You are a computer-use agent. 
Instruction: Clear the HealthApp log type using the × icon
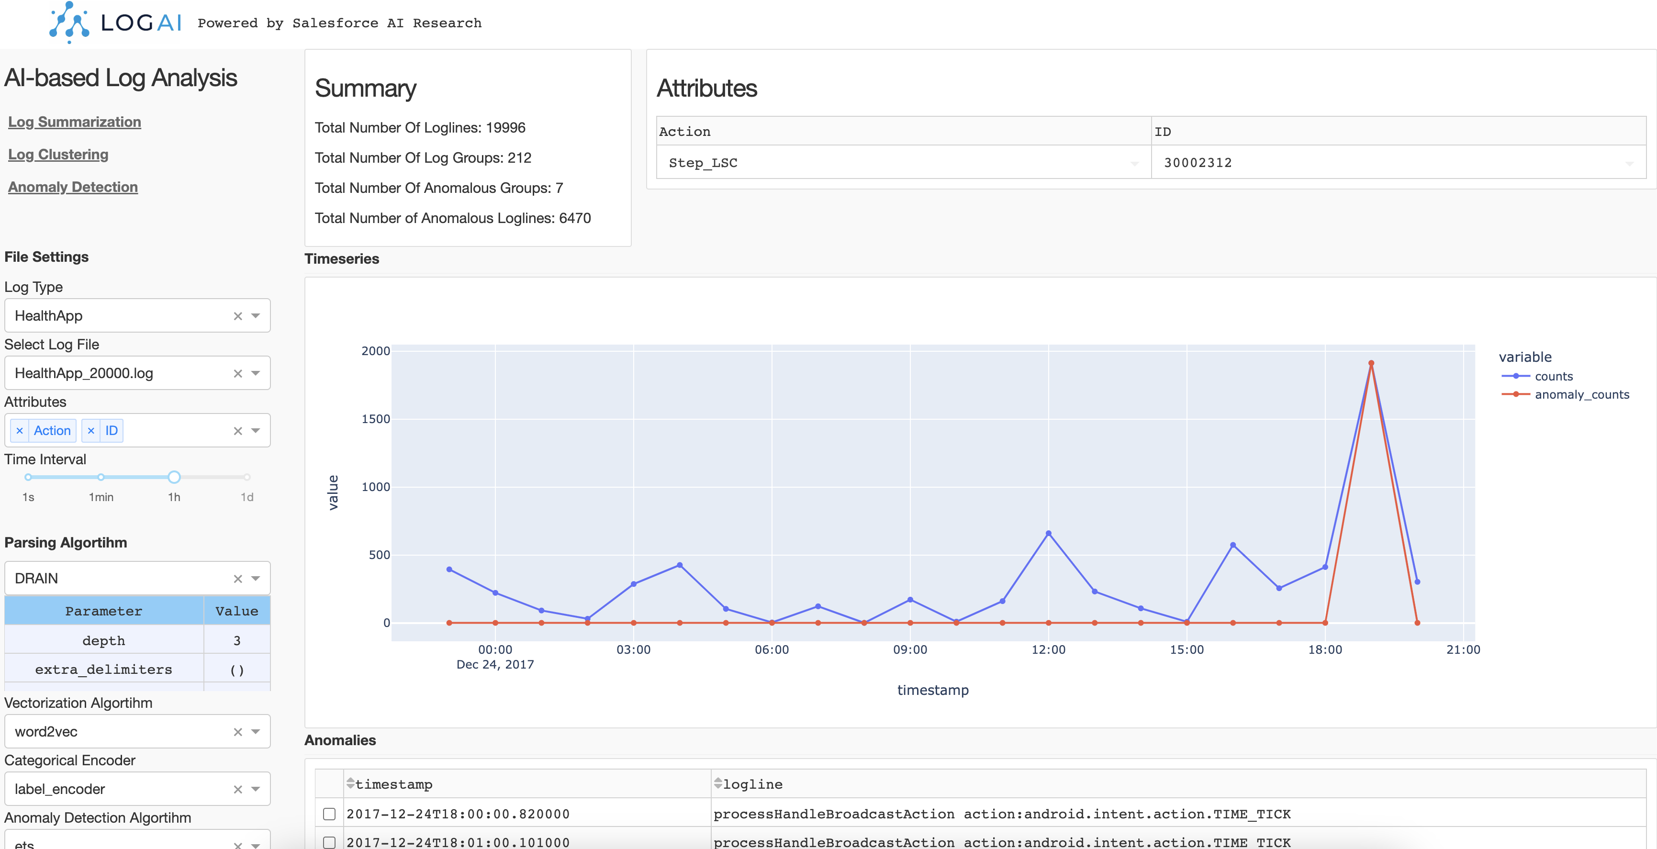pyautogui.click(x=237, y=316)
